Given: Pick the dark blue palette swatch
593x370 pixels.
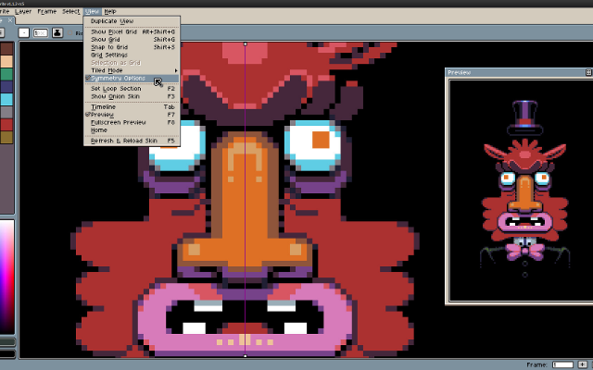Looking at the screenshot, I should pyautogui.click(x=6, y=87).
